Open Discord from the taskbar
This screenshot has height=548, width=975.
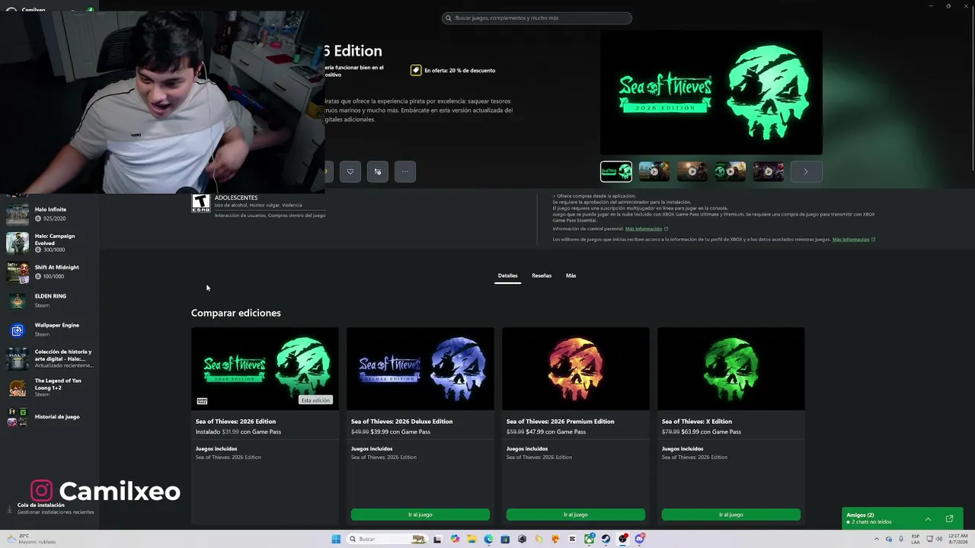click(639, 539)
